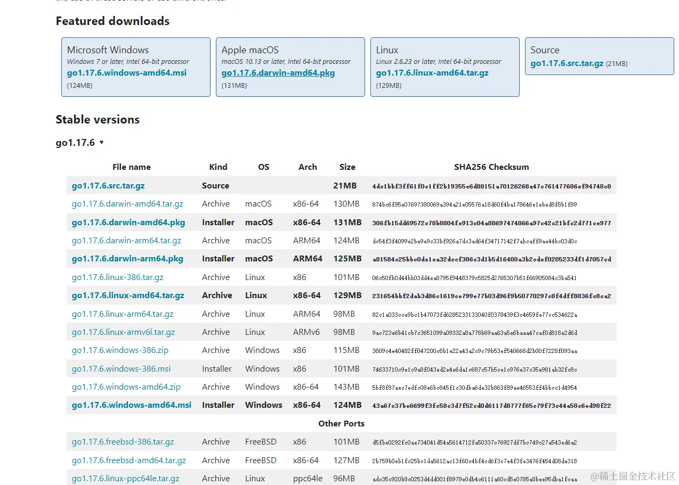
Task: Download go1.17.6.linux-386.tar.gz
Action: click(x=118, y=277)
